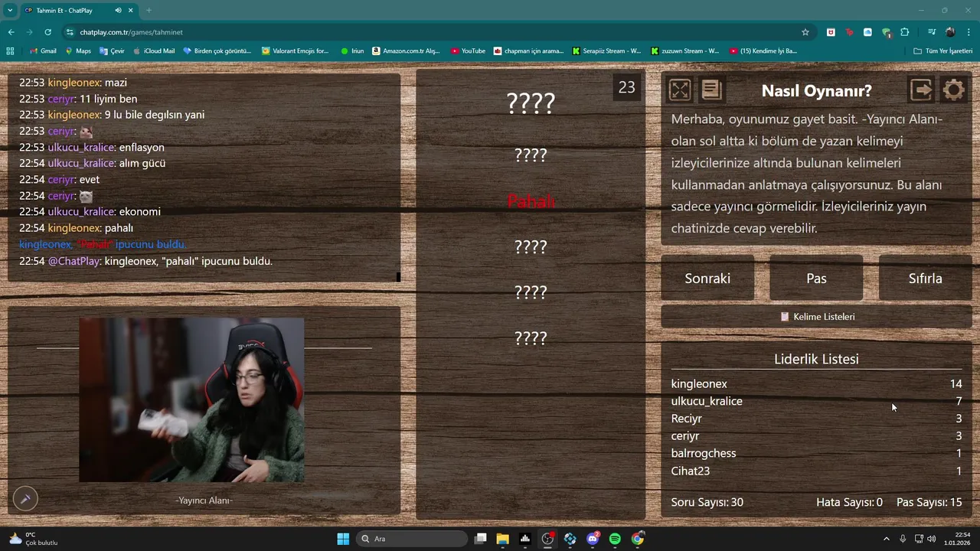
Task: Open Valorant Emojis bookmark
Action: click(x=295, y=51)
